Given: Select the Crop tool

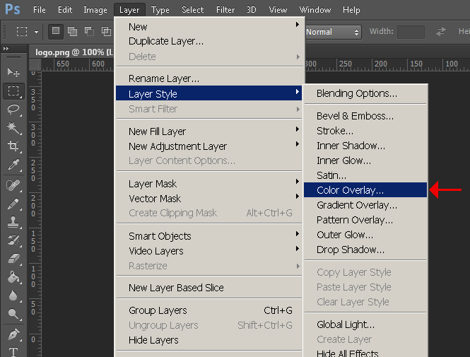Looking at the screenshot, I should coord(13,146).
